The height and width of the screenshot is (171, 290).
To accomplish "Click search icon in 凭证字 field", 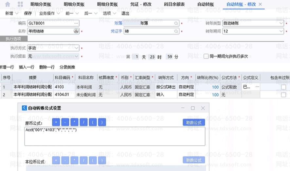I will [176, 31].
